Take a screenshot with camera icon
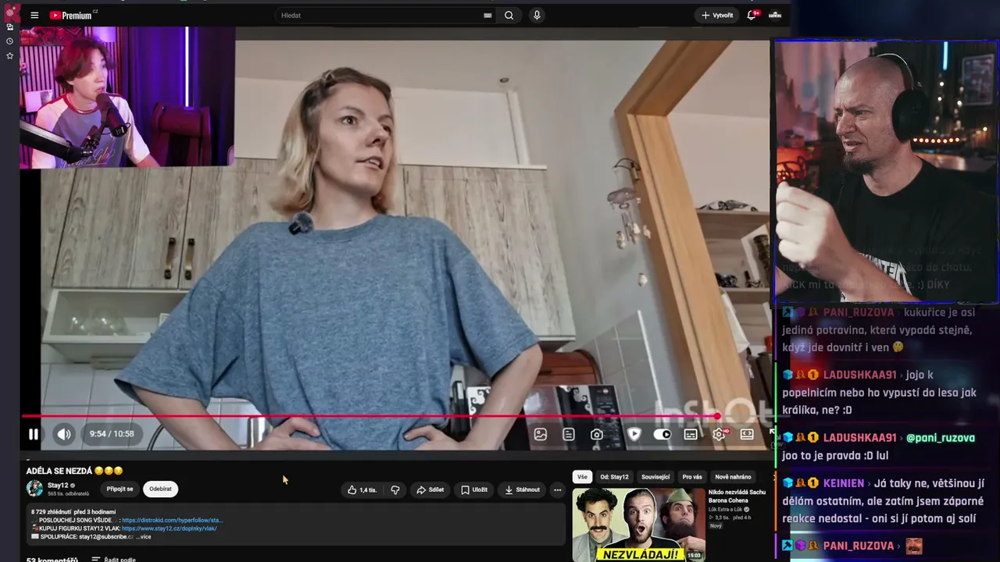This screenshot has height=562, width=1000. tap(597, 434)
